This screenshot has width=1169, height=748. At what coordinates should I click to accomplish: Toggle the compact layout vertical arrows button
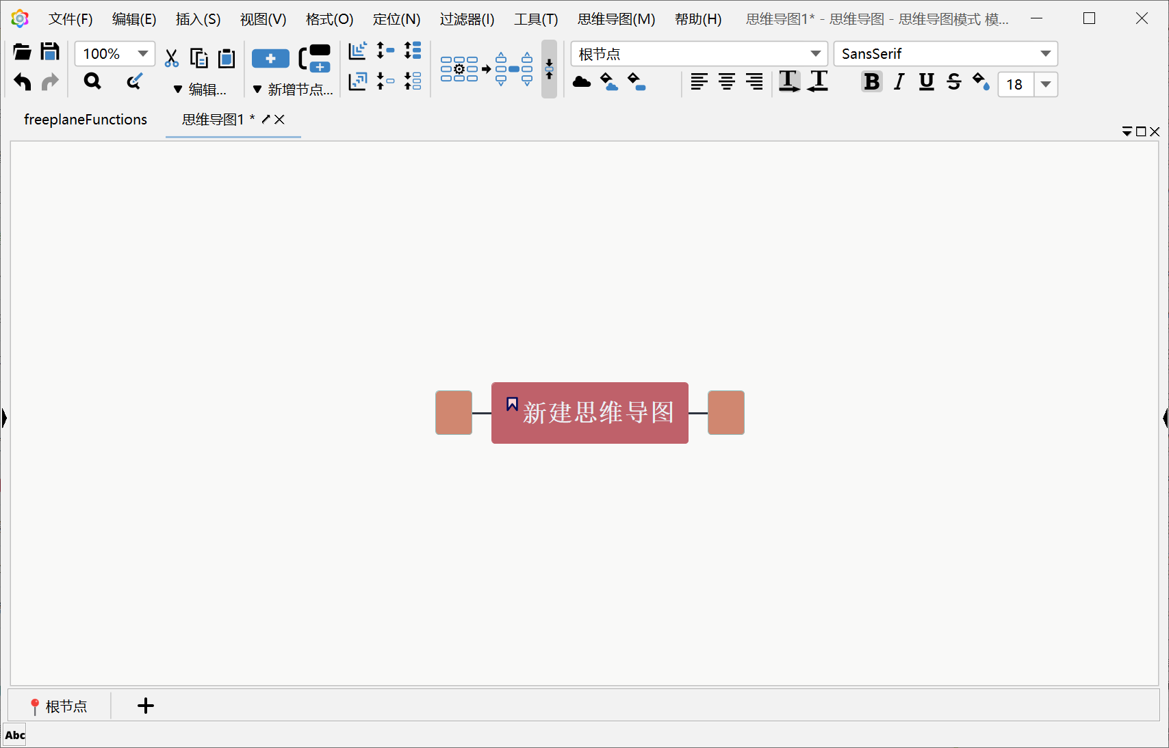549,69
